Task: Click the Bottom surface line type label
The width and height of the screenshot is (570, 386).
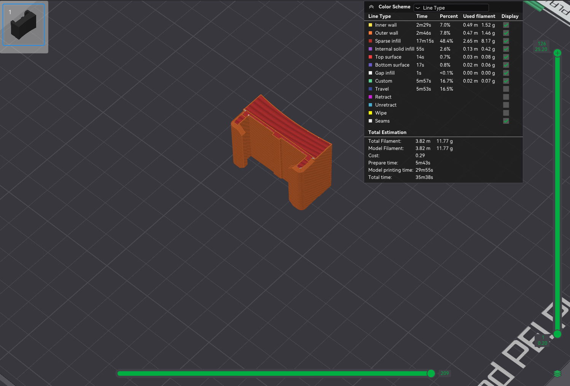Action: tap(392, 65)
